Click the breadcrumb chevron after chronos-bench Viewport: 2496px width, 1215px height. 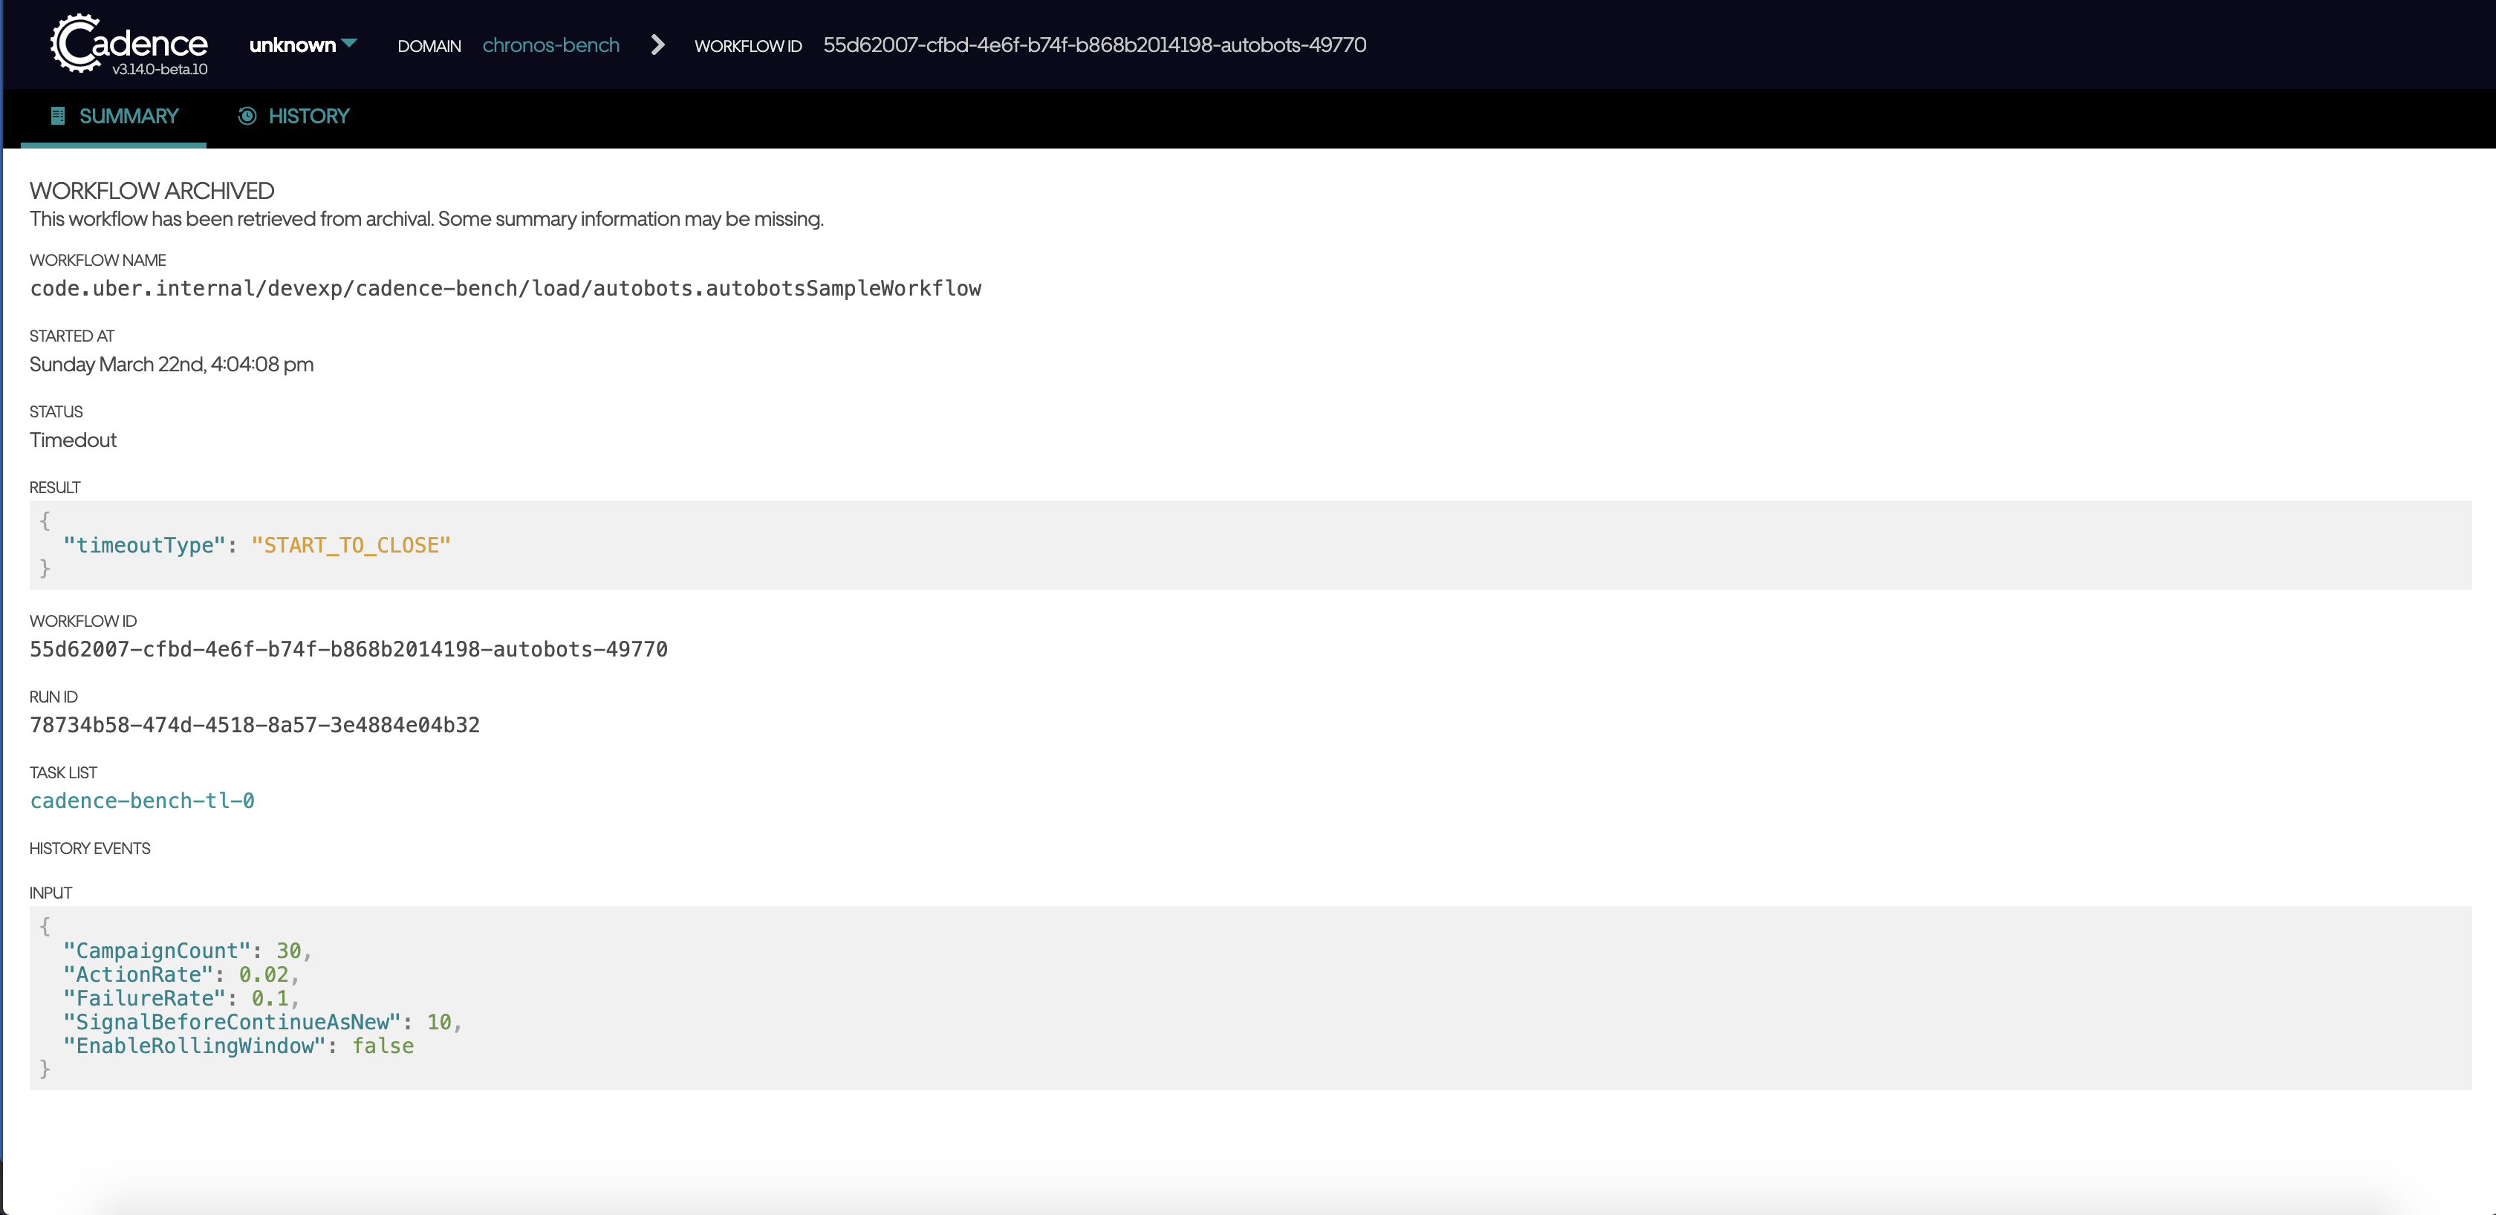[658, 45]
